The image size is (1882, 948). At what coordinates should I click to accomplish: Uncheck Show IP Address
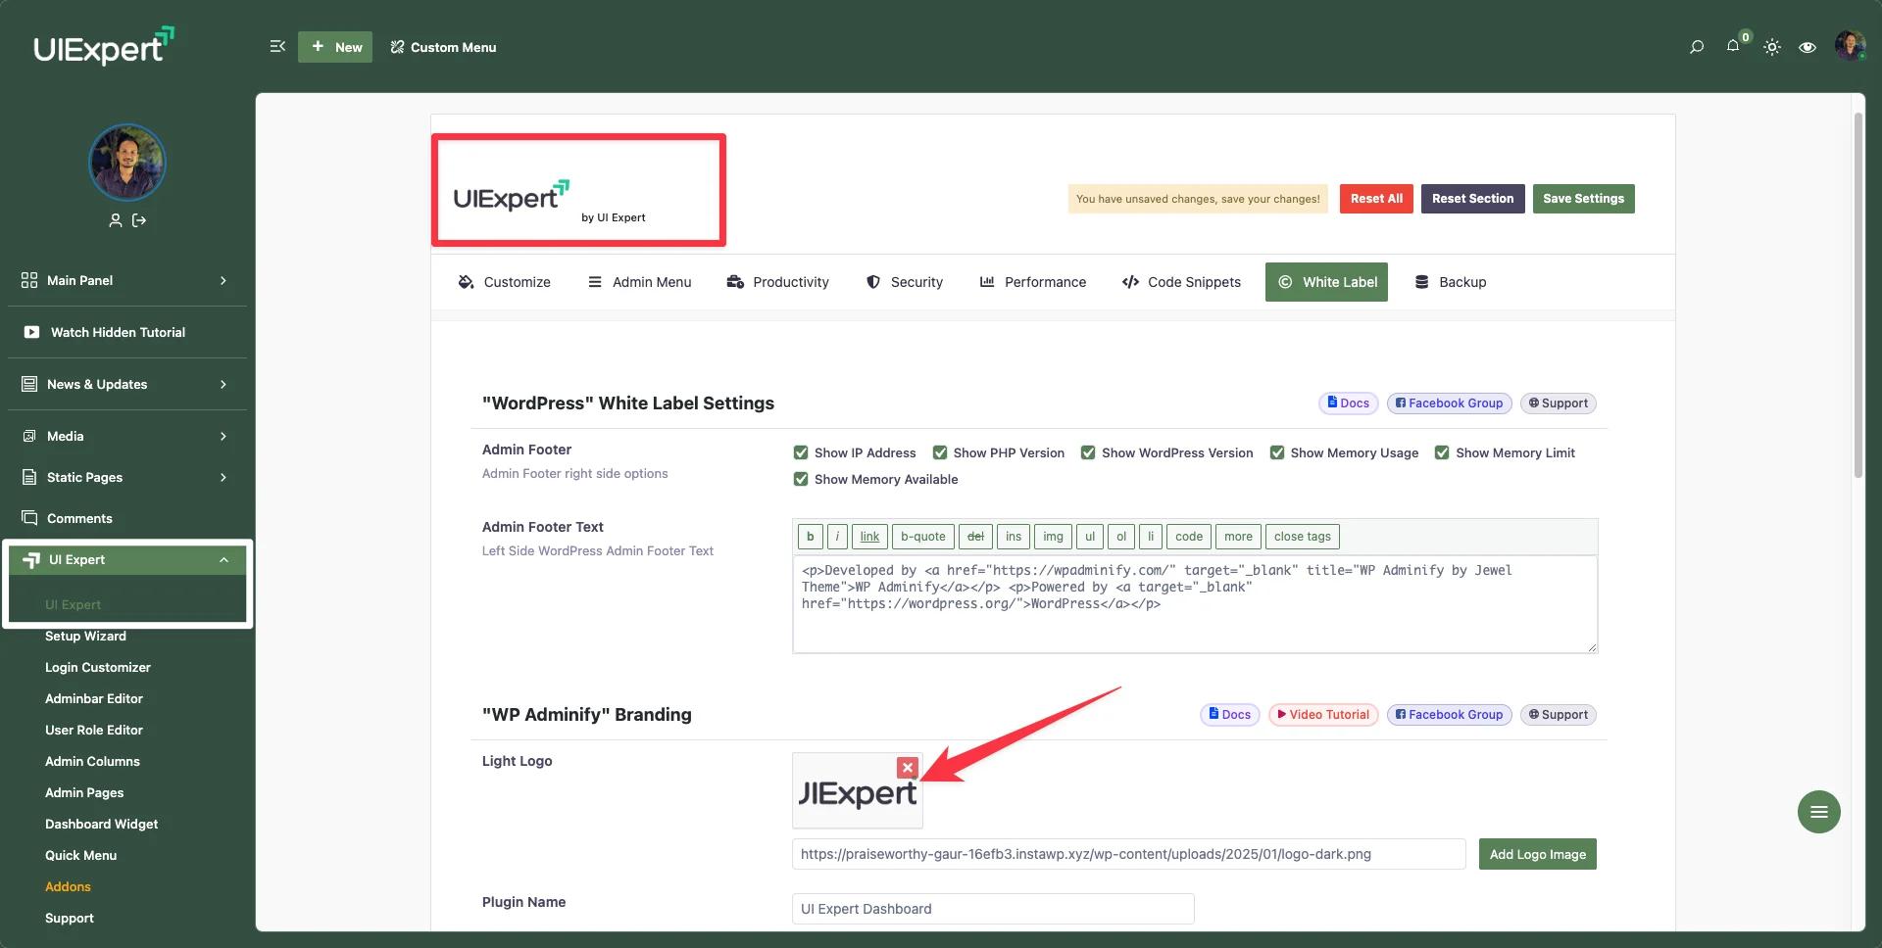pyautogui.click(x=801, y=452)
